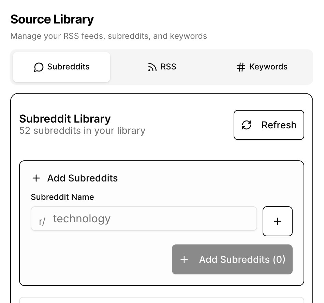Click the chat bubble icon on Subreddits tab
The width and height of the screenshot is (324, 303).
pyautogui.click(x=39, y=67)
